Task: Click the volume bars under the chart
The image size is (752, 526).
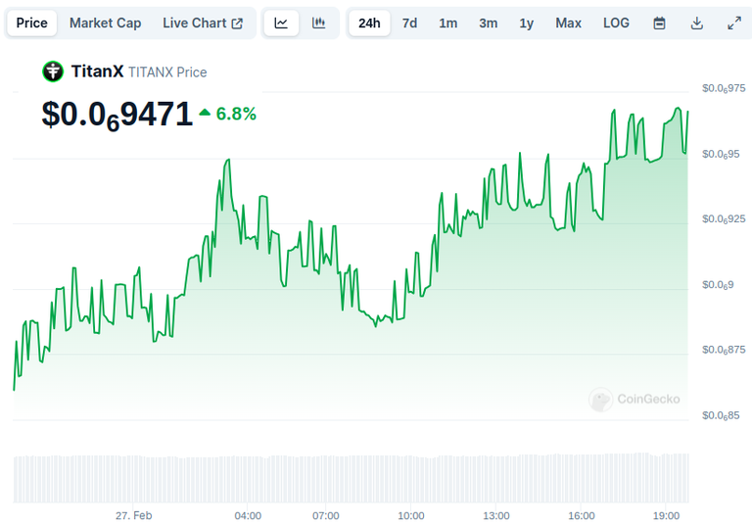Action: click(352, 478)
